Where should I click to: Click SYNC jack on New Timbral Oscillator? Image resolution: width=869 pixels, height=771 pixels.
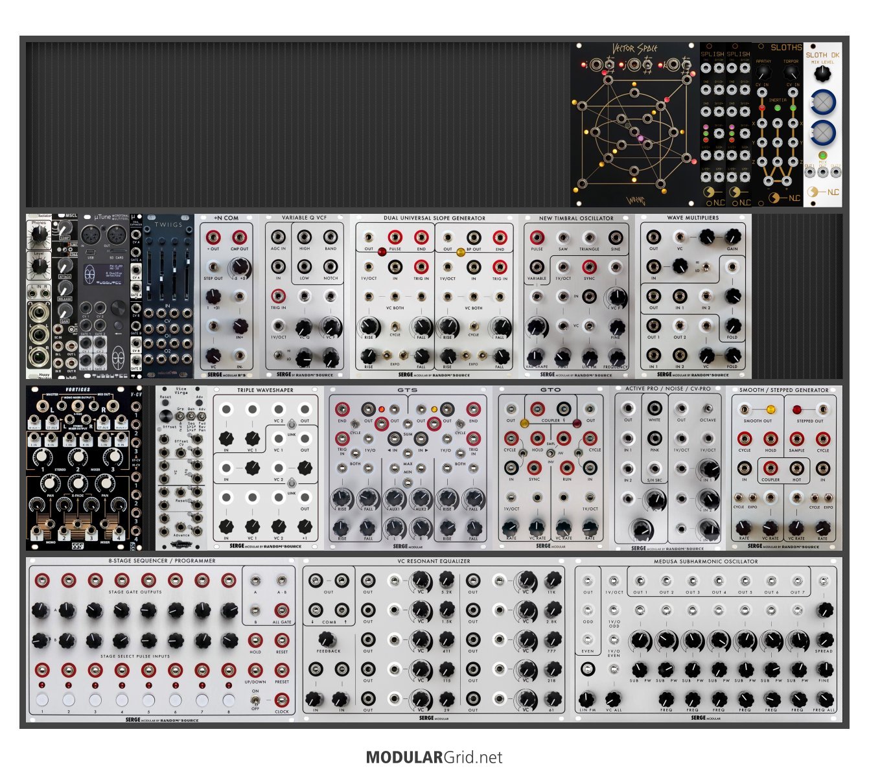(x=589, y=266)
